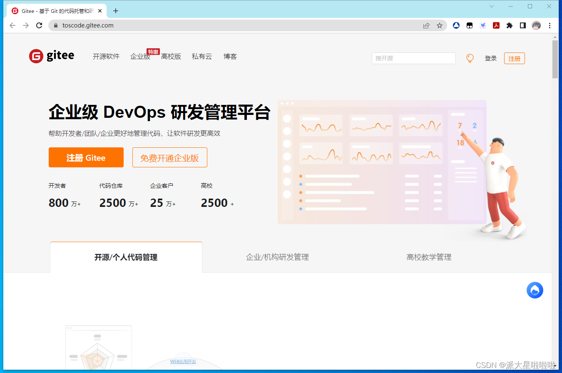Open the red PDF extension icon
This screenshot has width=562, height=373.
(x=496, y=25)
